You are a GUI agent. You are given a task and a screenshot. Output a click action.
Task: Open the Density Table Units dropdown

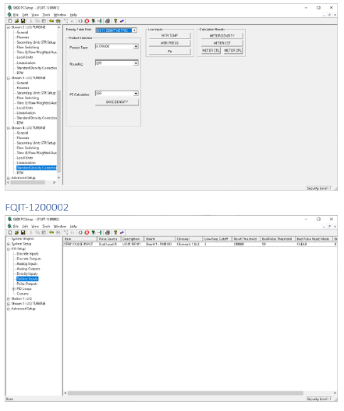coord(134,30)
